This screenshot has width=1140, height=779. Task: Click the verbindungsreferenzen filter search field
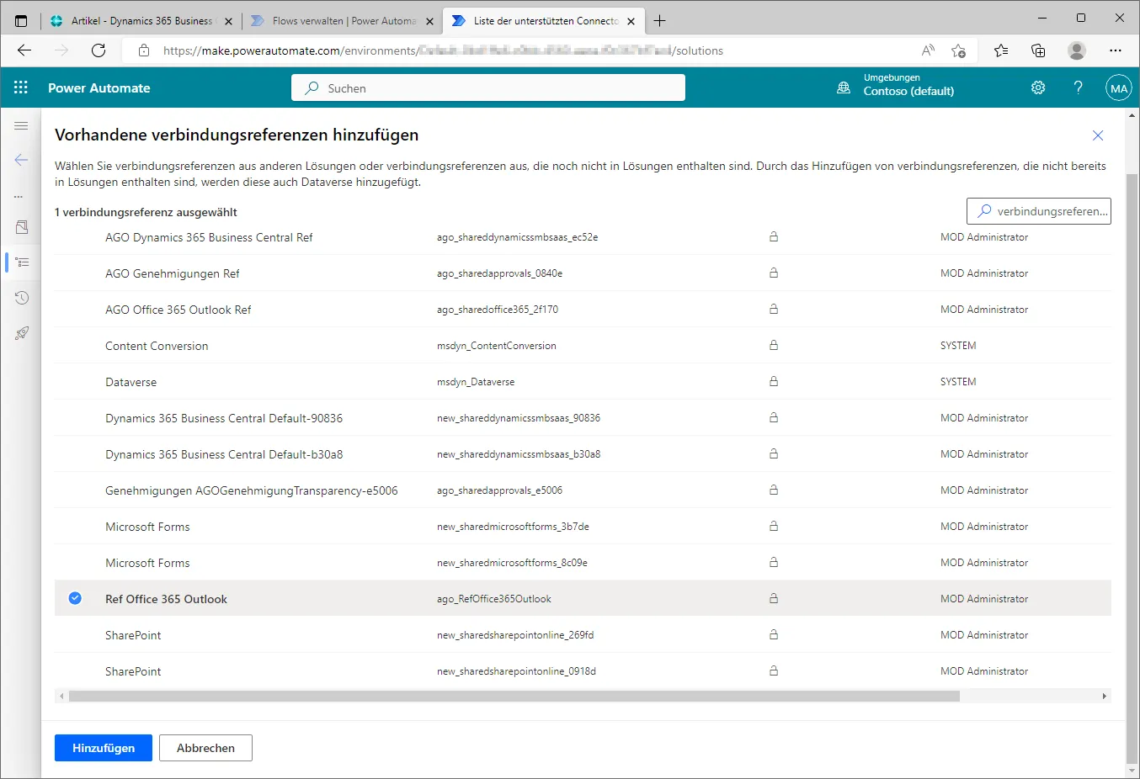click(1039, 211)
